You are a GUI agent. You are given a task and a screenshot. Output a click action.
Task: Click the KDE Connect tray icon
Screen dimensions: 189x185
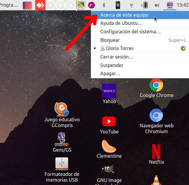coord(118,5)
